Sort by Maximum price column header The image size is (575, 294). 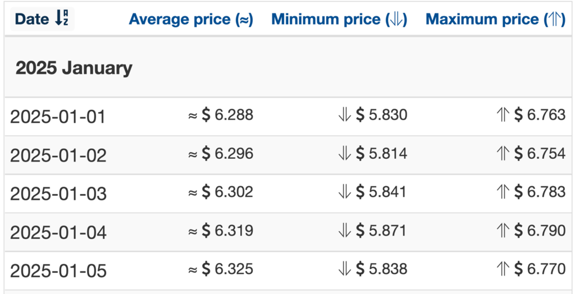495,19
